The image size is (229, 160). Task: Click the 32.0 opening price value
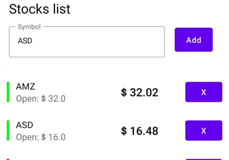pyautogui.click(x=57, y=99)
